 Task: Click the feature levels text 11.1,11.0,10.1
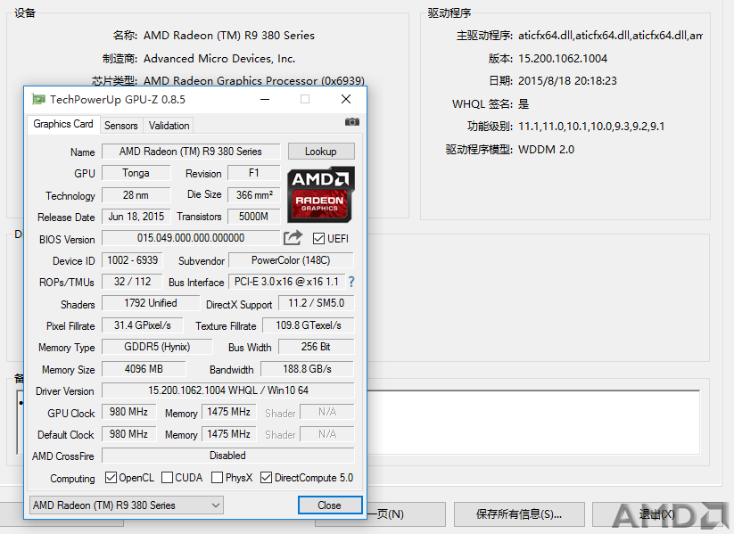tap(591, 127)
